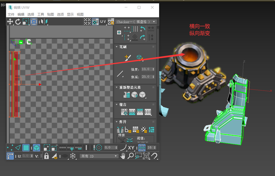The height and width of the screenshot is (176, 275).
Task: Toggle Select by Element cube button
Action: click(x=37, y=148)
